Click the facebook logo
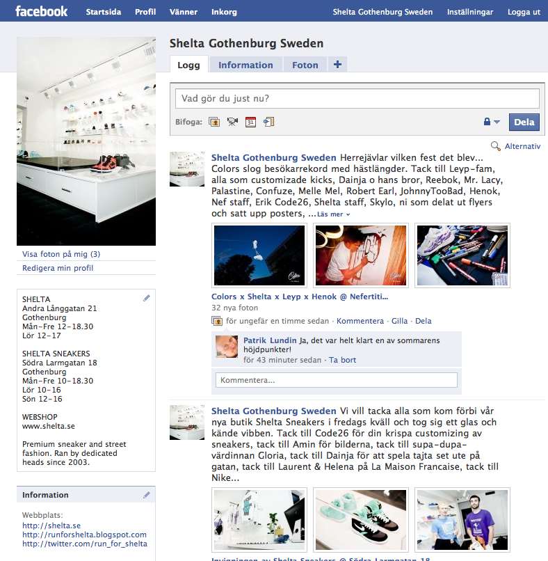548x561 pixels. [42, 11]
